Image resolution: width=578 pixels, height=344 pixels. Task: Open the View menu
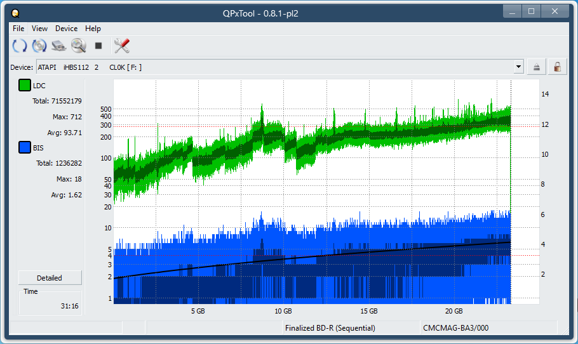click(39, 29)
